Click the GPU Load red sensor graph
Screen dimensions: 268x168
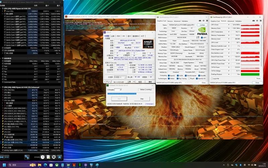click(x=250, y=43)
